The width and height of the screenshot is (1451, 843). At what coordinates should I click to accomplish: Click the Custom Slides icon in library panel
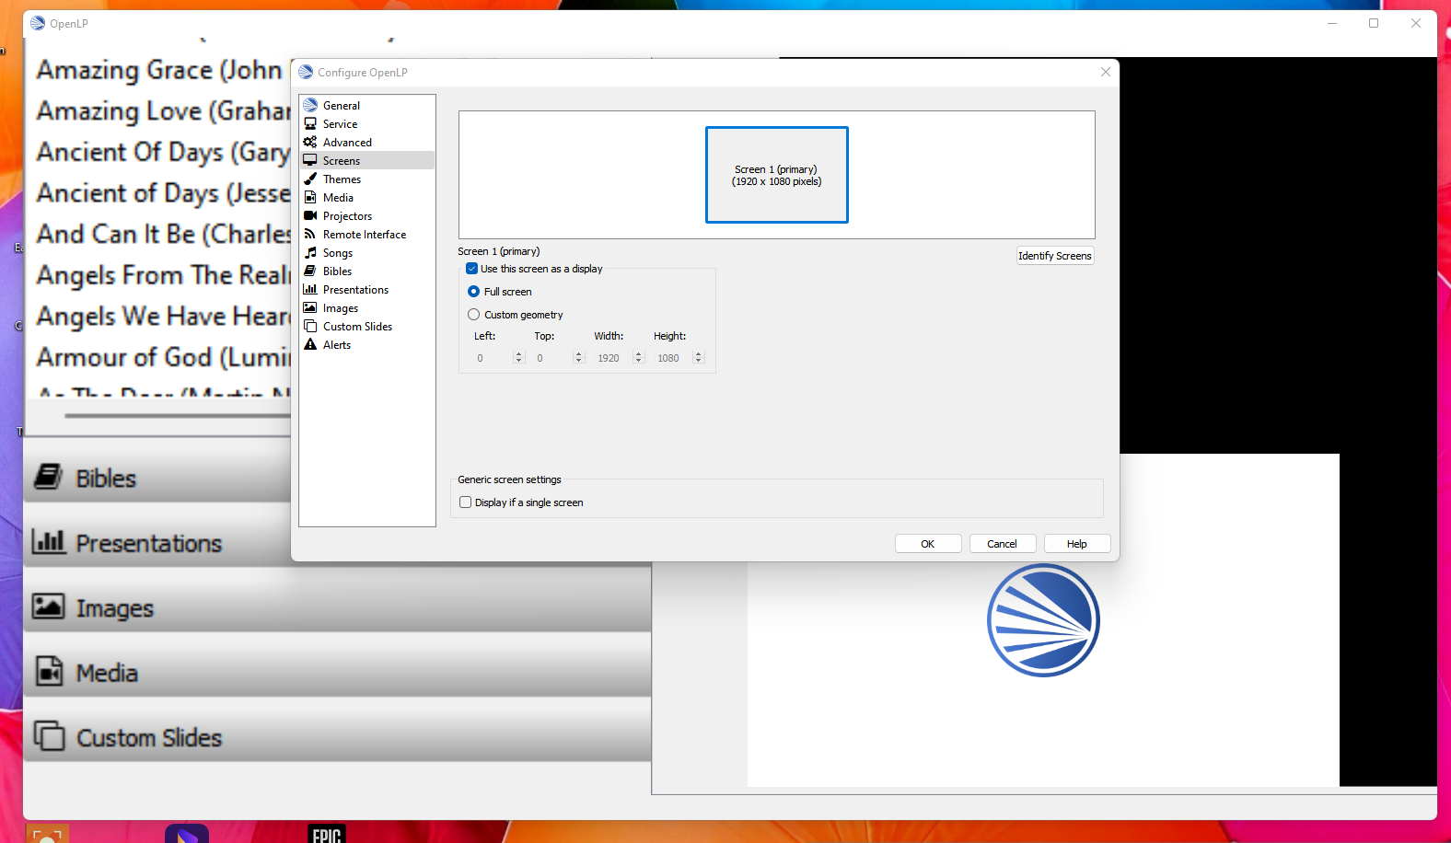tap(49, 735)
